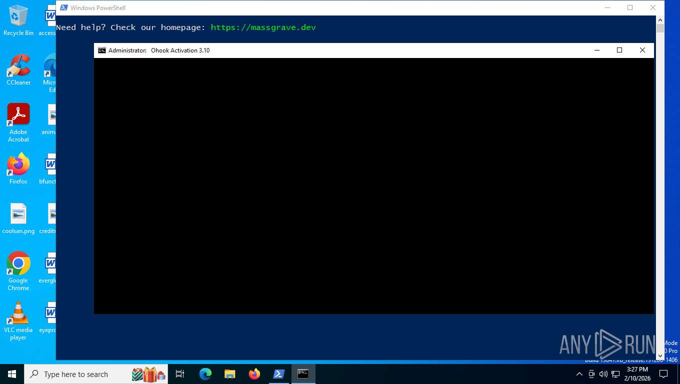Click the PowerShell scrollbar down arrow

coord(660,355)
